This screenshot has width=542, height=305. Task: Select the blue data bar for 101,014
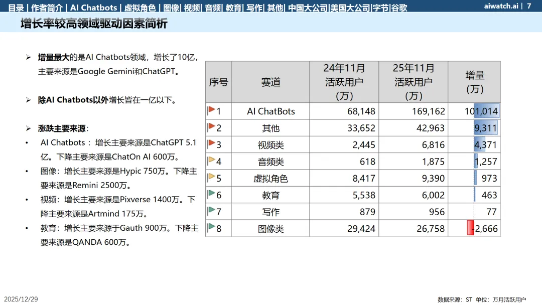point(486,111)
